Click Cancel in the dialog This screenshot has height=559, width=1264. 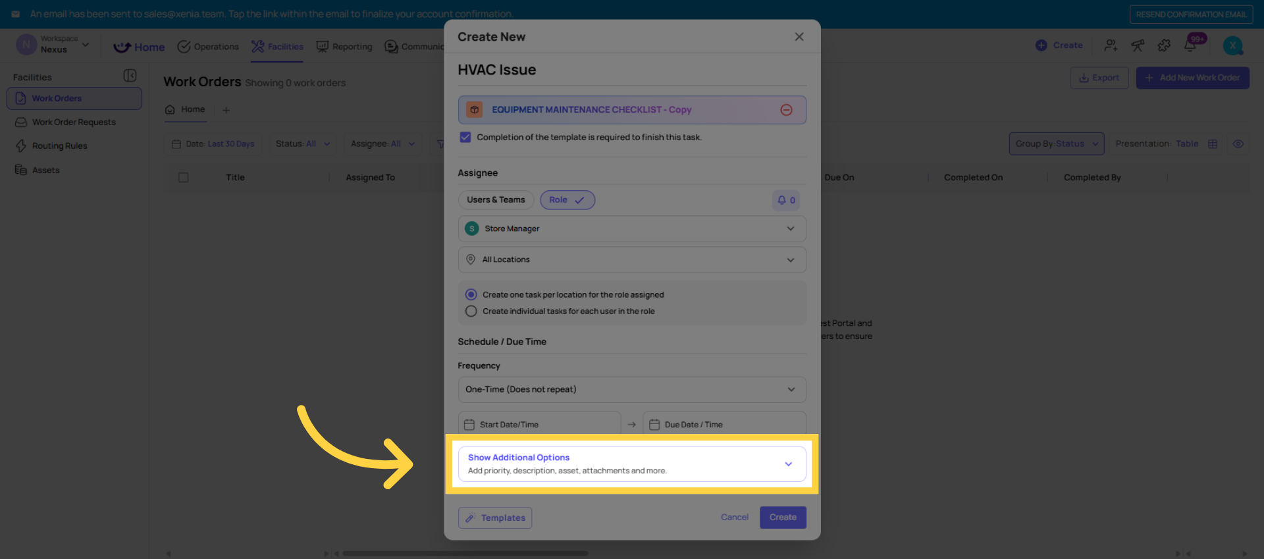735,518
